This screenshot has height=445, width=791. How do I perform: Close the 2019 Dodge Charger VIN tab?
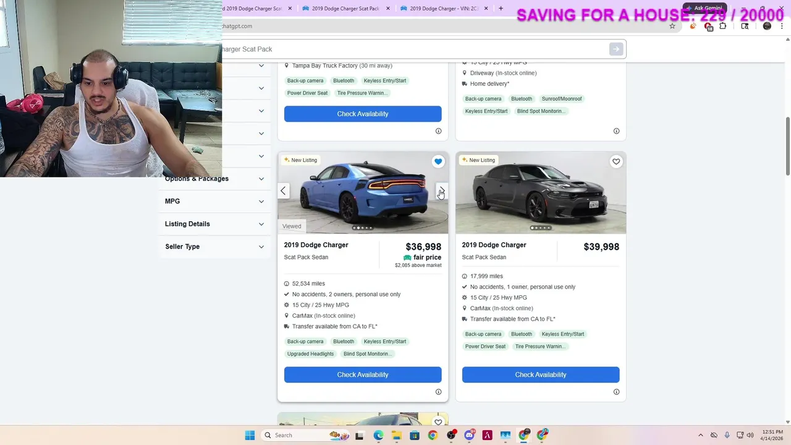[x=486, y=9]
